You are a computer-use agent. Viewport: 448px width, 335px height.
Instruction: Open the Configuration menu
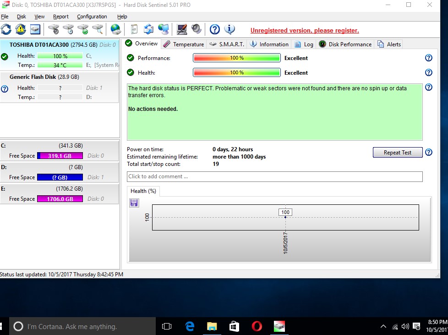pos(92,16)
